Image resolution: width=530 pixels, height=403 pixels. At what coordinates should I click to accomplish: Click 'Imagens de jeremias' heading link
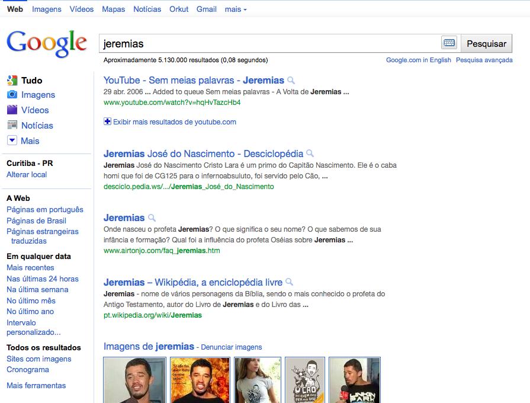pos(149,347)
